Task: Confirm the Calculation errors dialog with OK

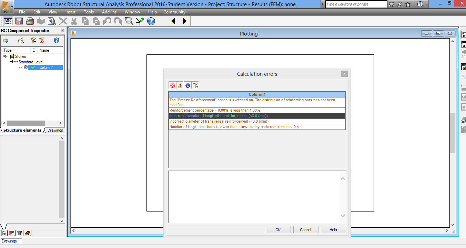Action: point(278,229)
